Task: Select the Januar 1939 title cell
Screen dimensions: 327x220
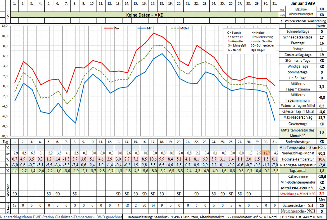Action: pos(303,3)
